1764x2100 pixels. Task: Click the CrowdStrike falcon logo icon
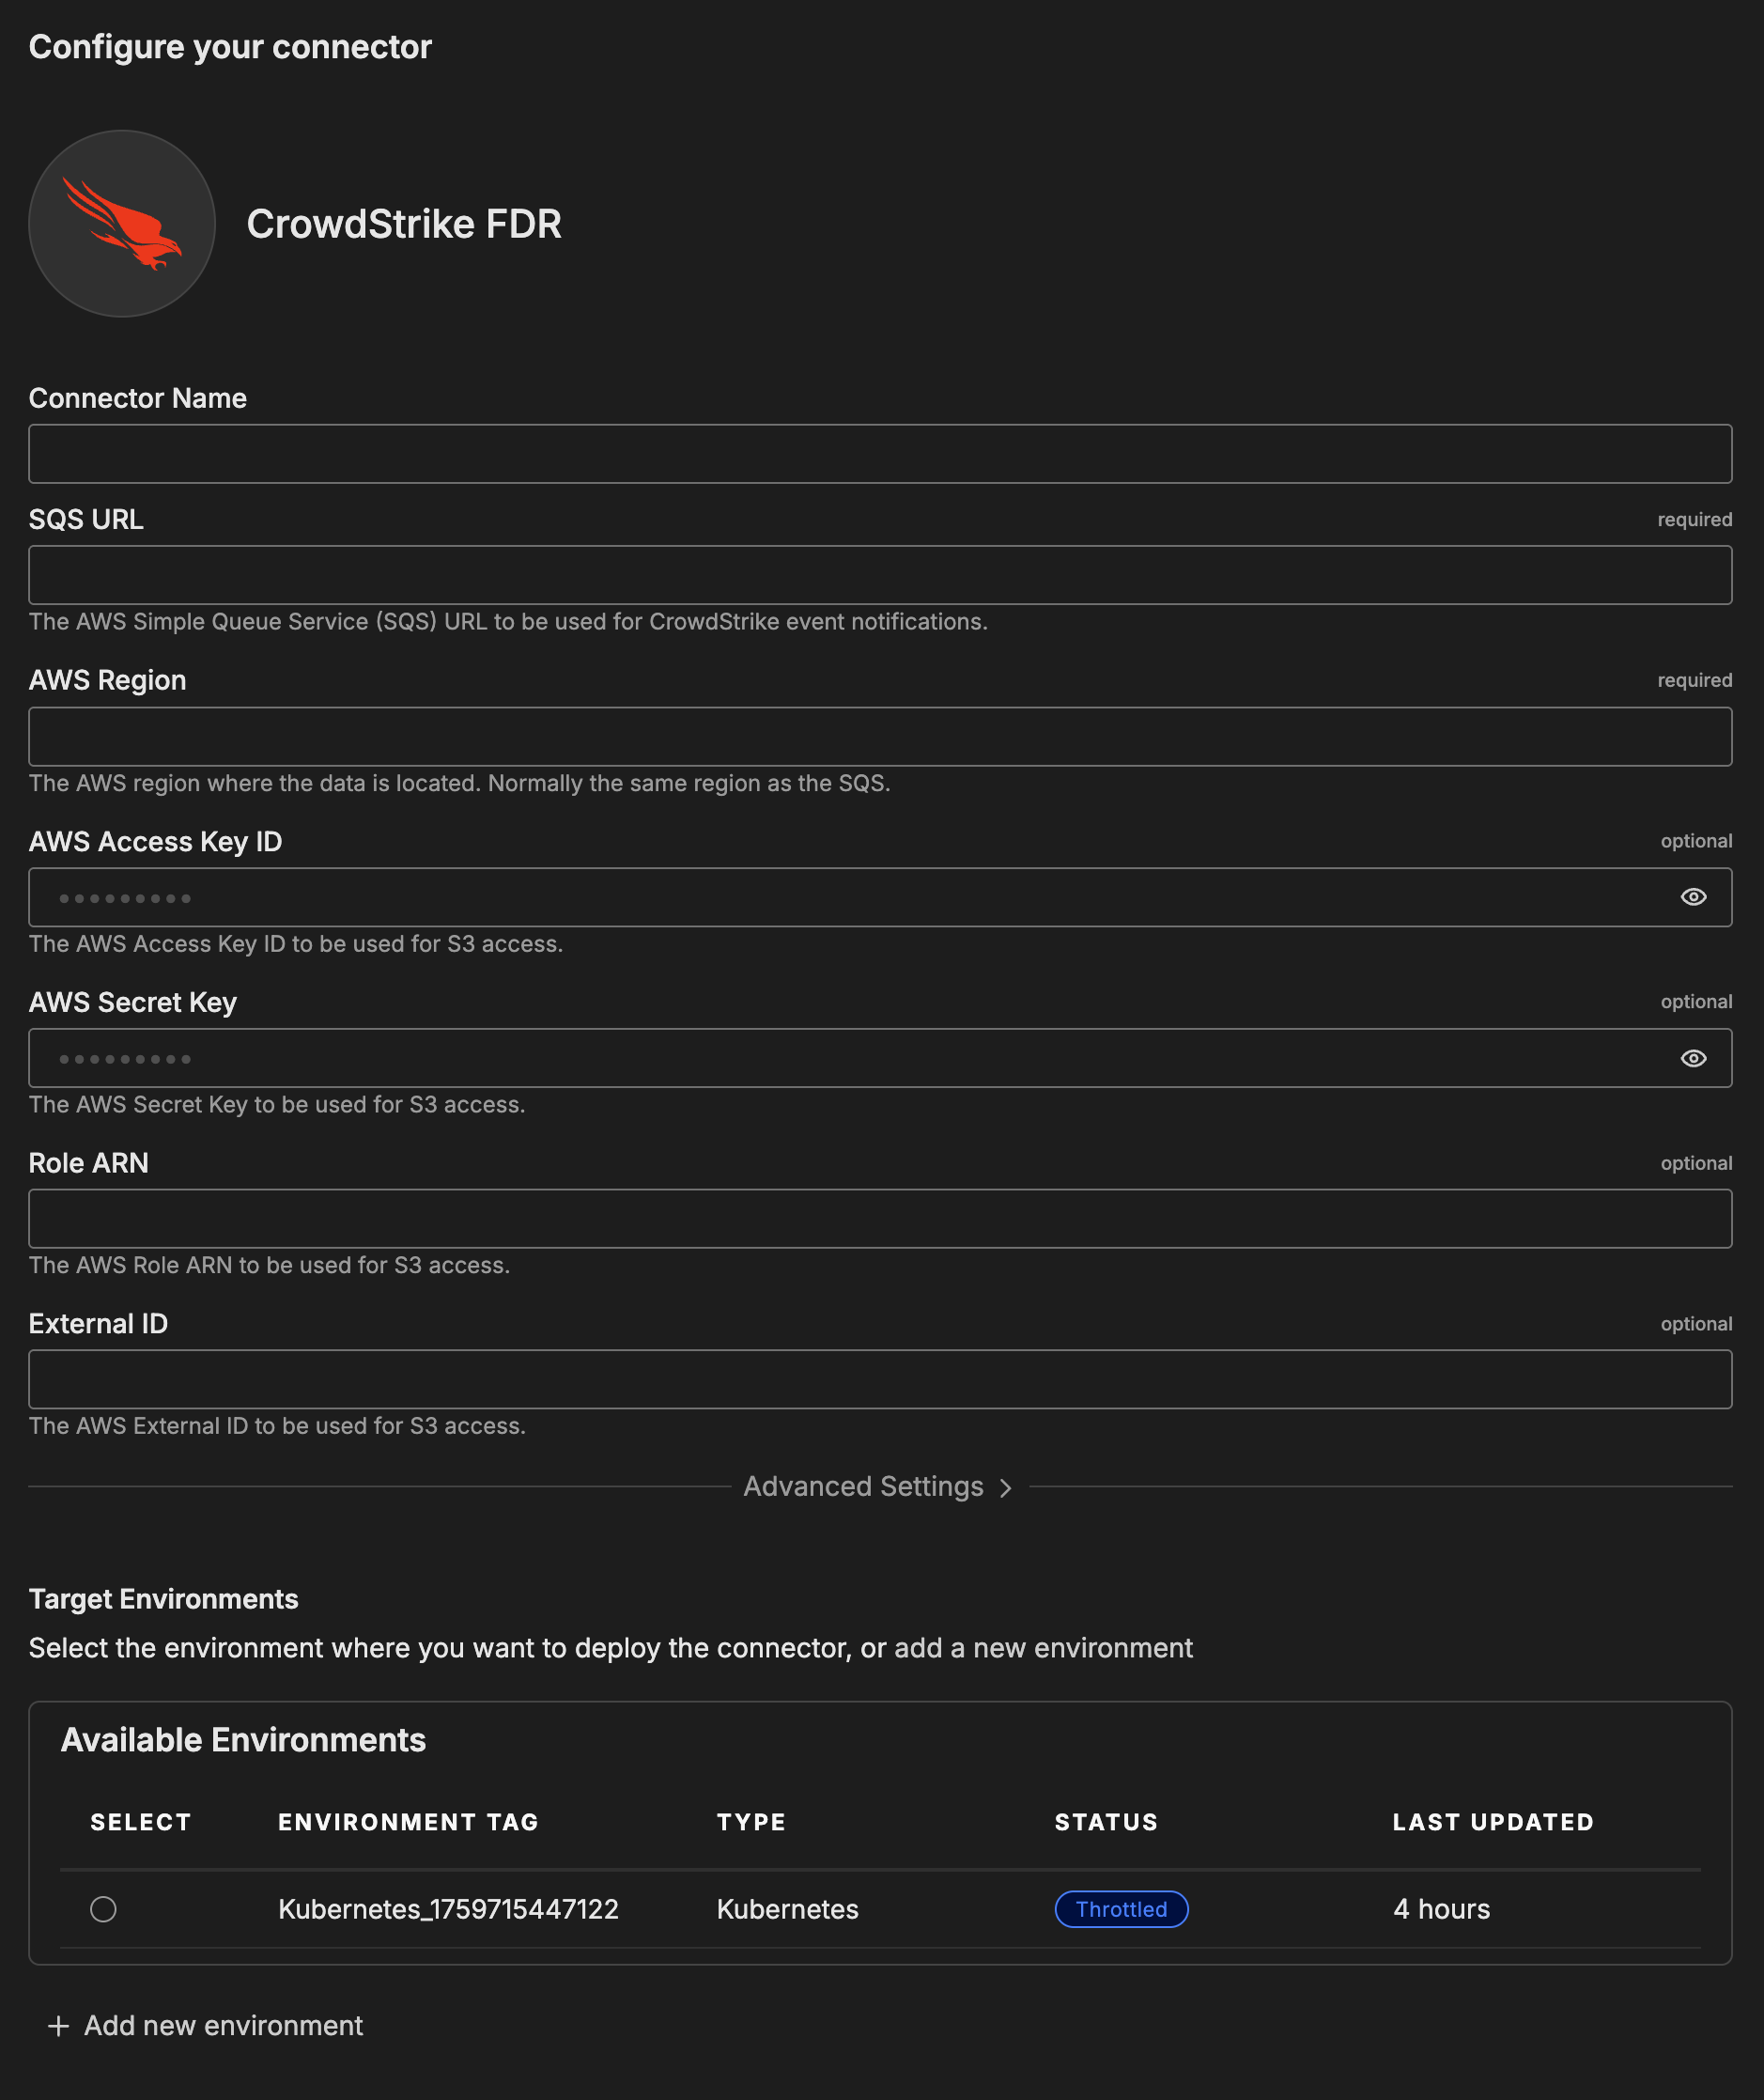tap(122, 223)
